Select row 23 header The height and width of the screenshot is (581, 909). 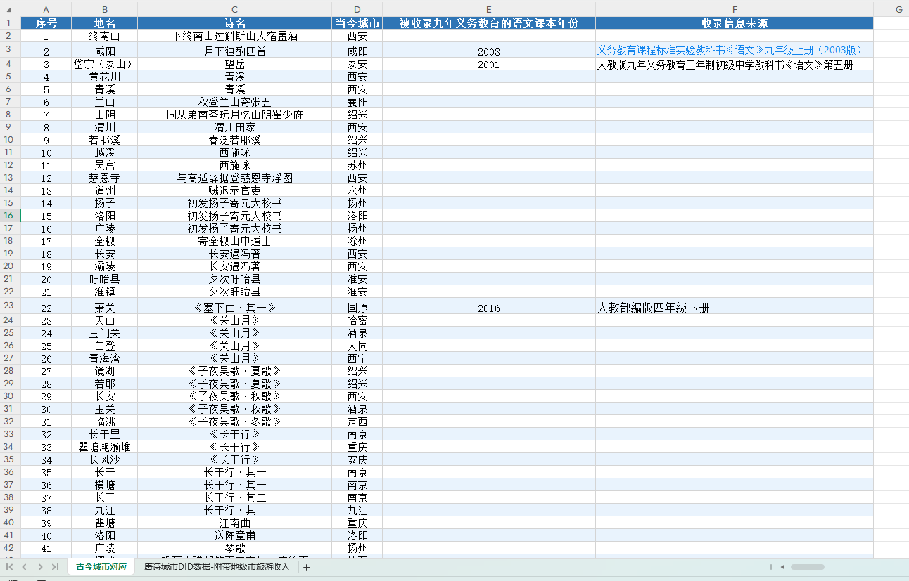pyautogui.click(x=10, y=306)
